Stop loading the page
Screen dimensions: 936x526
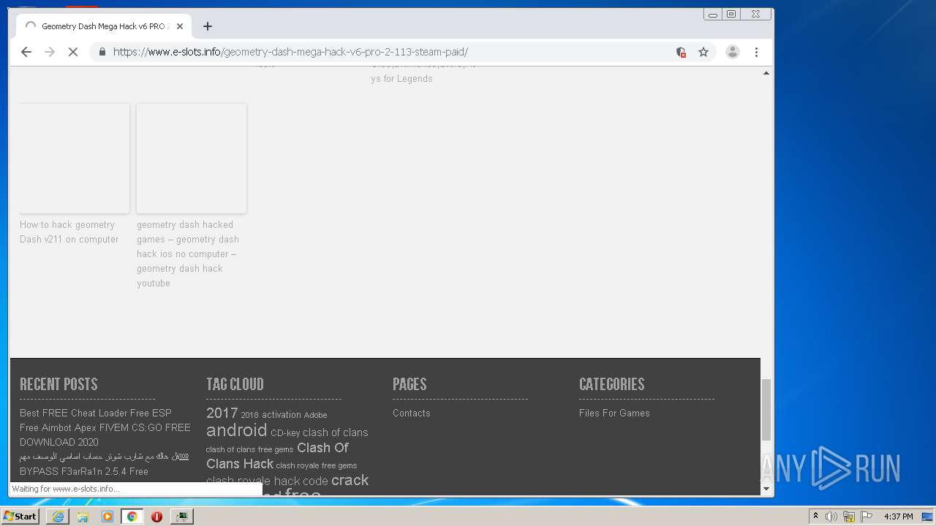73,52
